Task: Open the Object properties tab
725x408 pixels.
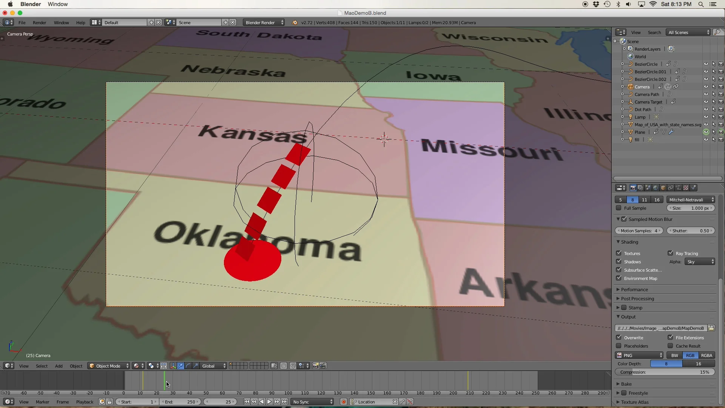Action: [x=663, y=188]
